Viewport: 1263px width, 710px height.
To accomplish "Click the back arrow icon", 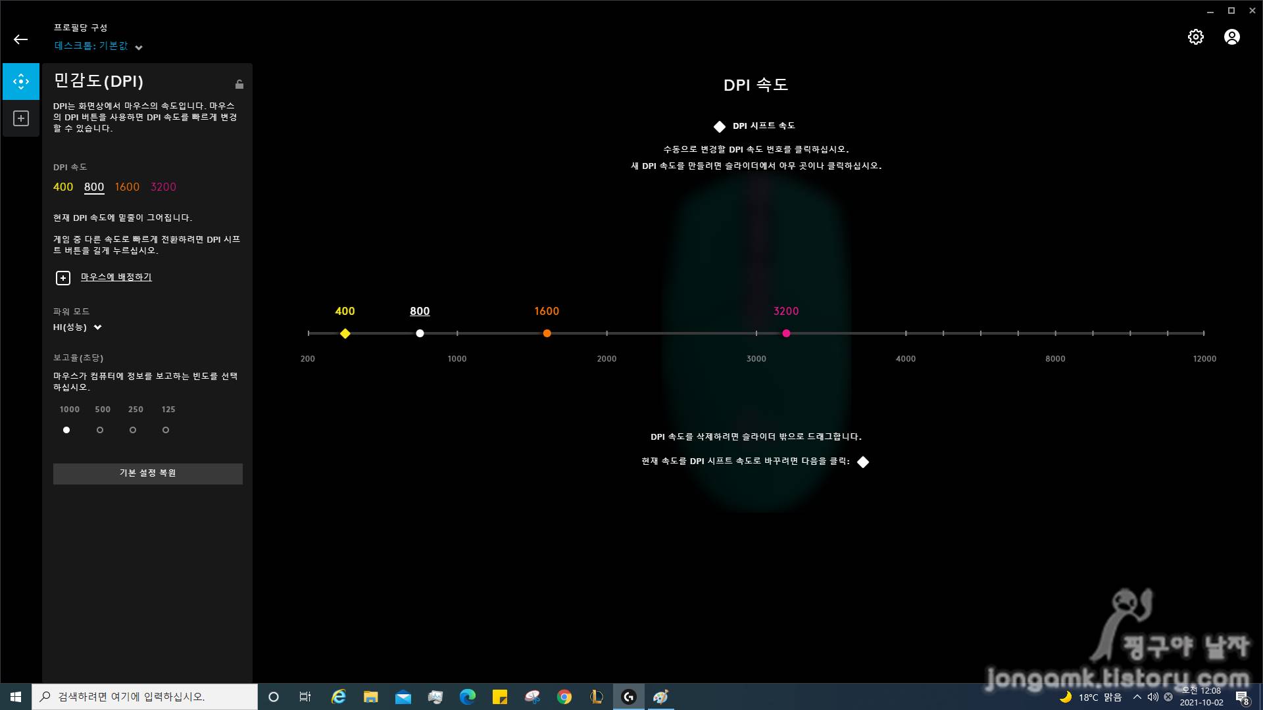I will [x=20, y=39].
